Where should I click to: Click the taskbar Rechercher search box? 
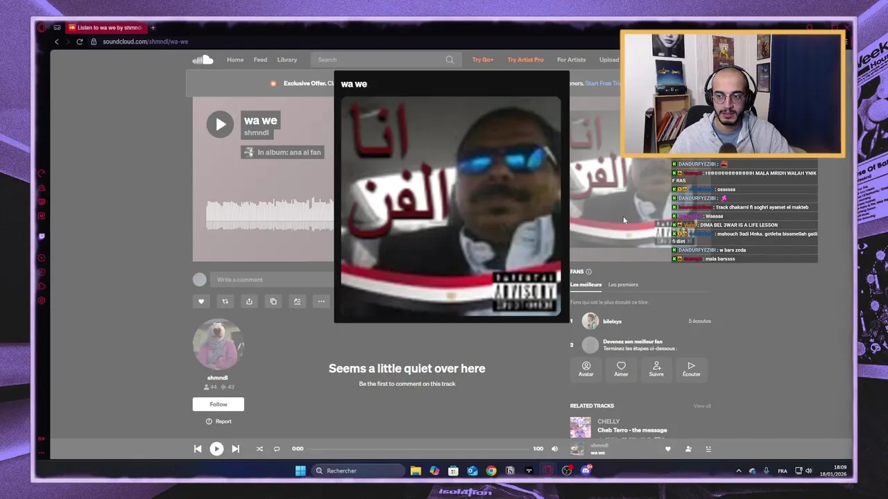(x=357, y=471)
